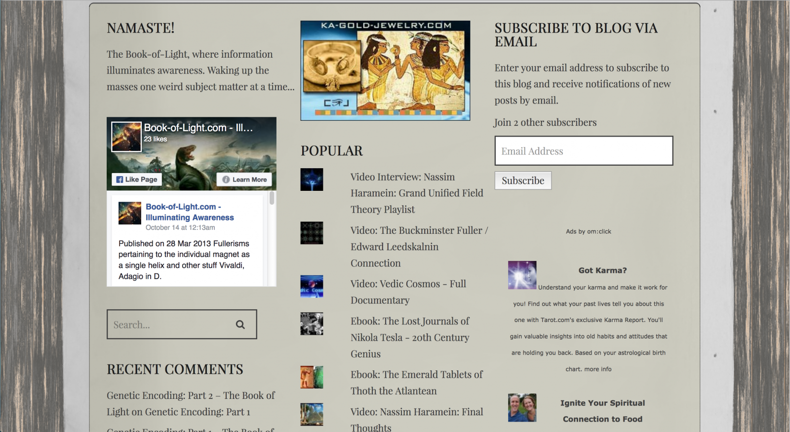Open Emerald Tablets of Thoth link
This screenshot has height=432, width=790.
click(x=417, y=383)
